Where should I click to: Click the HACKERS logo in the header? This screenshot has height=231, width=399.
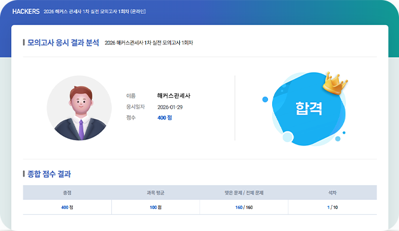(26, 11)
